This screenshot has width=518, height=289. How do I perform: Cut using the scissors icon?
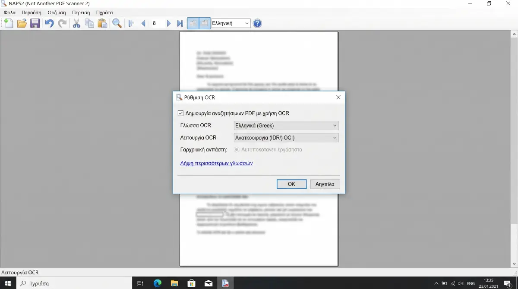pyautogui.click(x=77, y=23)
